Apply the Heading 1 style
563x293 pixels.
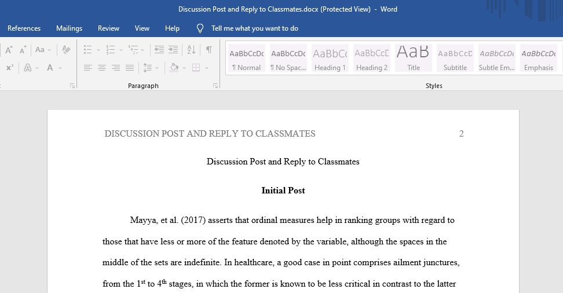pyautogui.click(x=330, y=58)
